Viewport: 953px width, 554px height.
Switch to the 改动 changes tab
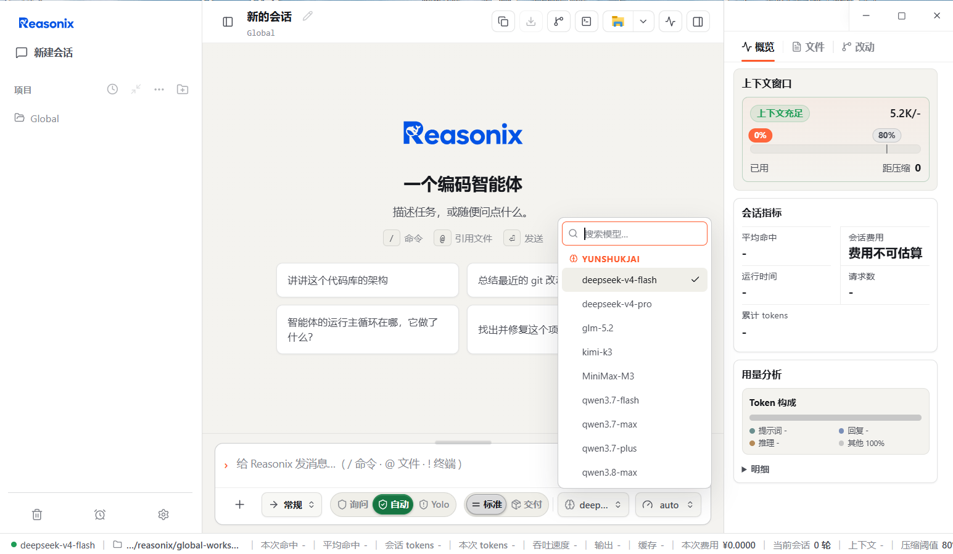858,47
